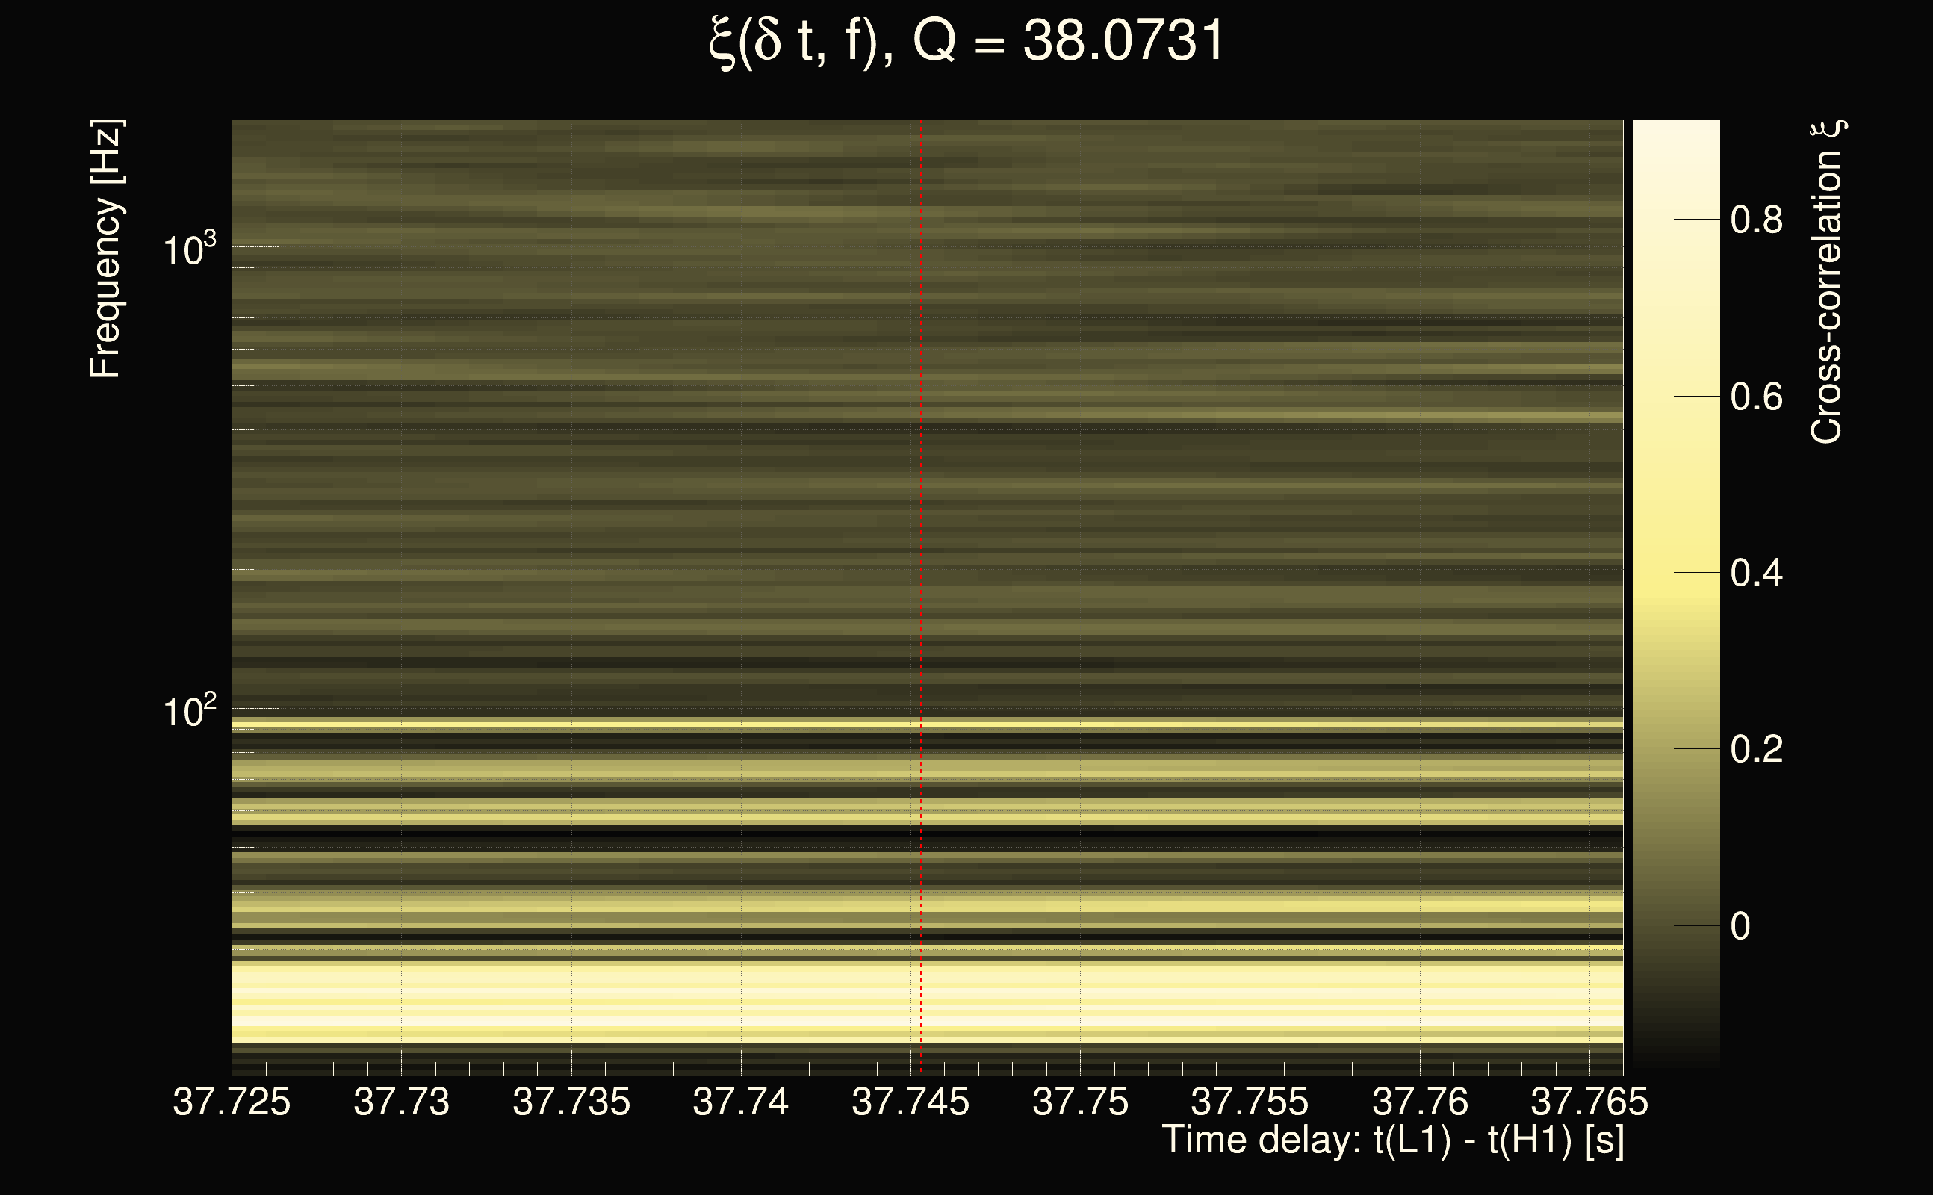The height and width of the screenshot is (1195, 1933).
Task: Click the 0.6 tick on the colorbar
Action: click(1756, 397)
